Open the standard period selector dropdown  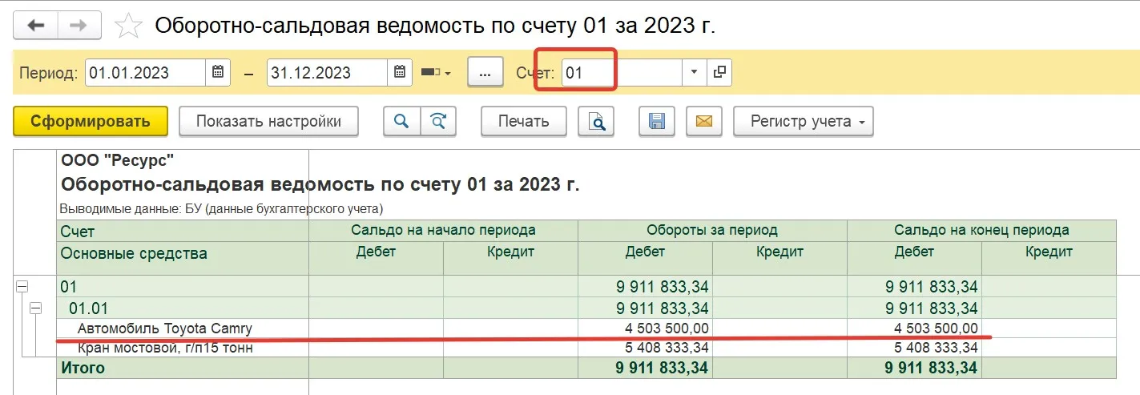click(437, 72)
